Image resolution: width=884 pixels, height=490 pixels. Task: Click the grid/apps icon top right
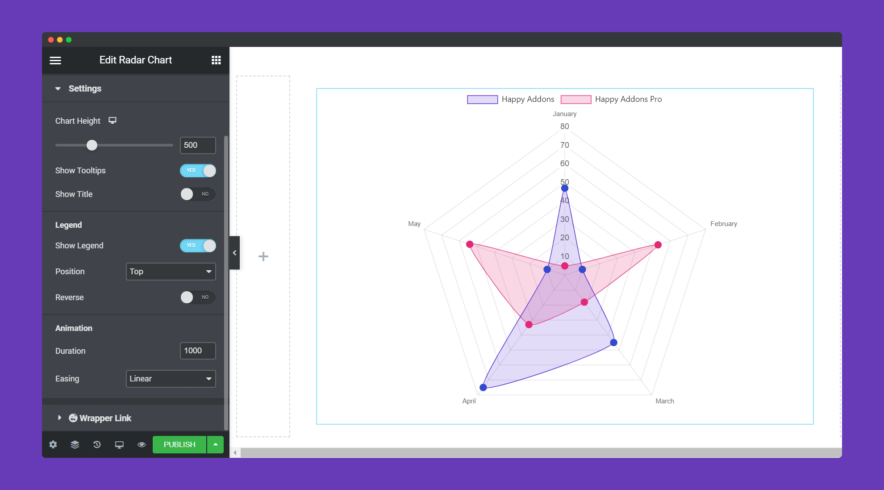pos(216,60)
